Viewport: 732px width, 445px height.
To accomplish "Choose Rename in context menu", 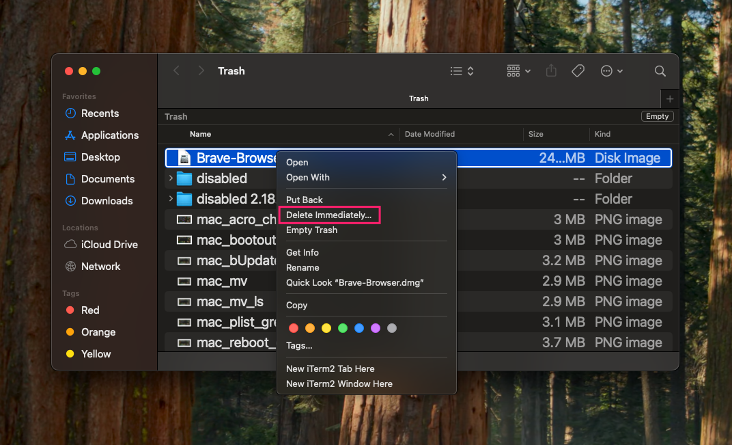I will tap(302, 267).
